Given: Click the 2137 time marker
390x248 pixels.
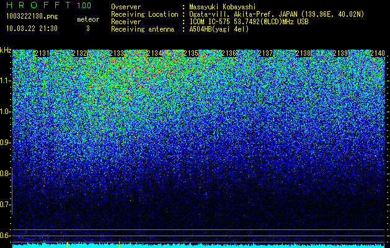Looking at the screenshot, I should pyautogui.click(x=265, y=53).
